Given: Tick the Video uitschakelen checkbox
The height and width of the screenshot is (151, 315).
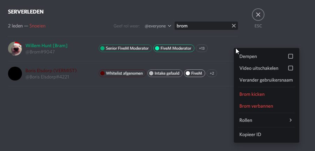Looking at the screenshot, I should pos(291,68).
